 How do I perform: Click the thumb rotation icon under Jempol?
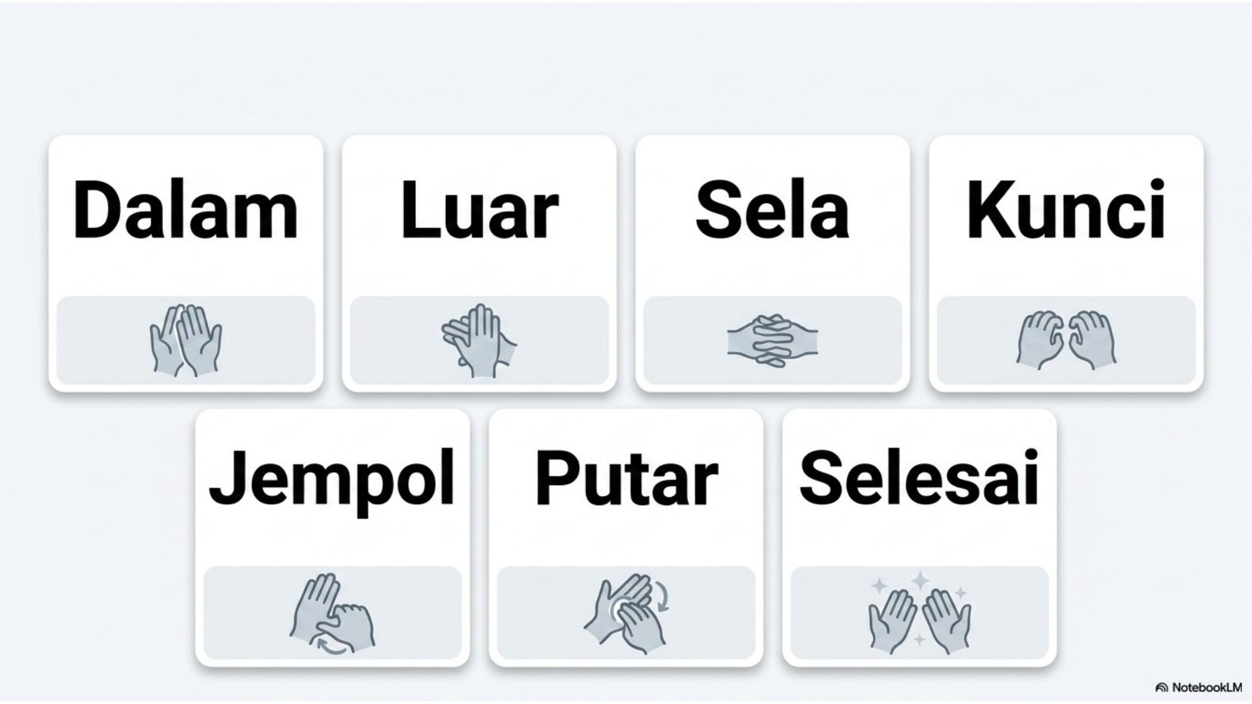point(332,614)
